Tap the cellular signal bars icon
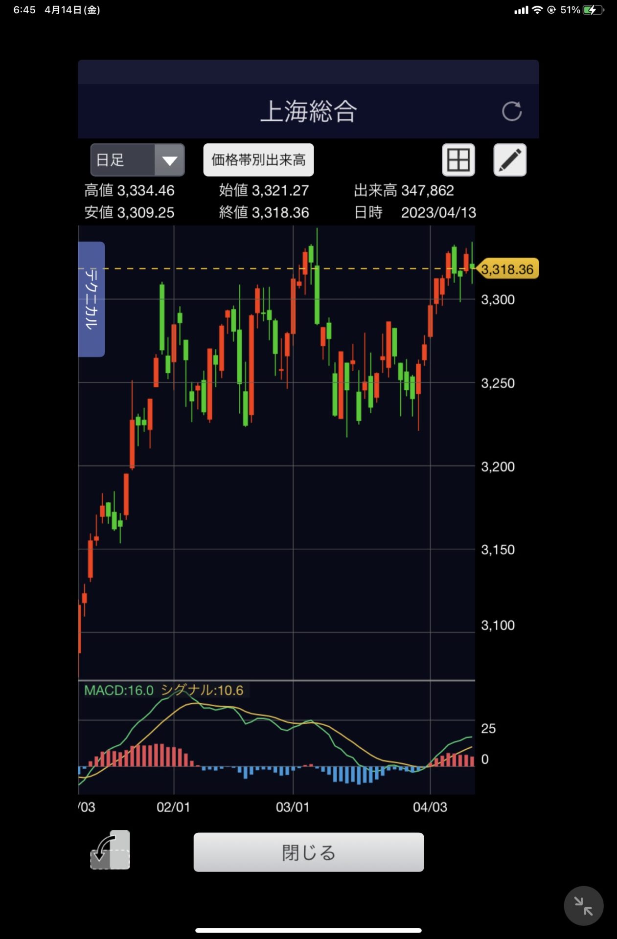Image resolution: width=617 pixels, height=939 pixels. (x=521, y=10)
